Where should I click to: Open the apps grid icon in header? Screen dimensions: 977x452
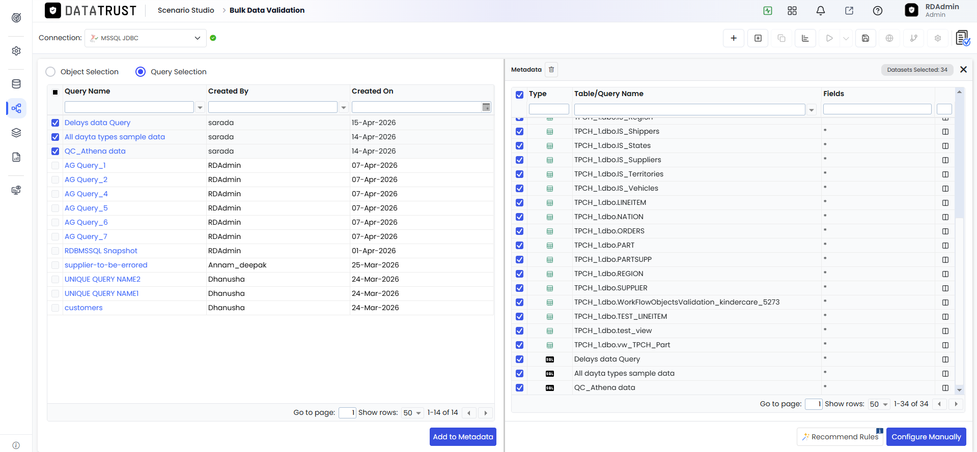pos(792,11)
